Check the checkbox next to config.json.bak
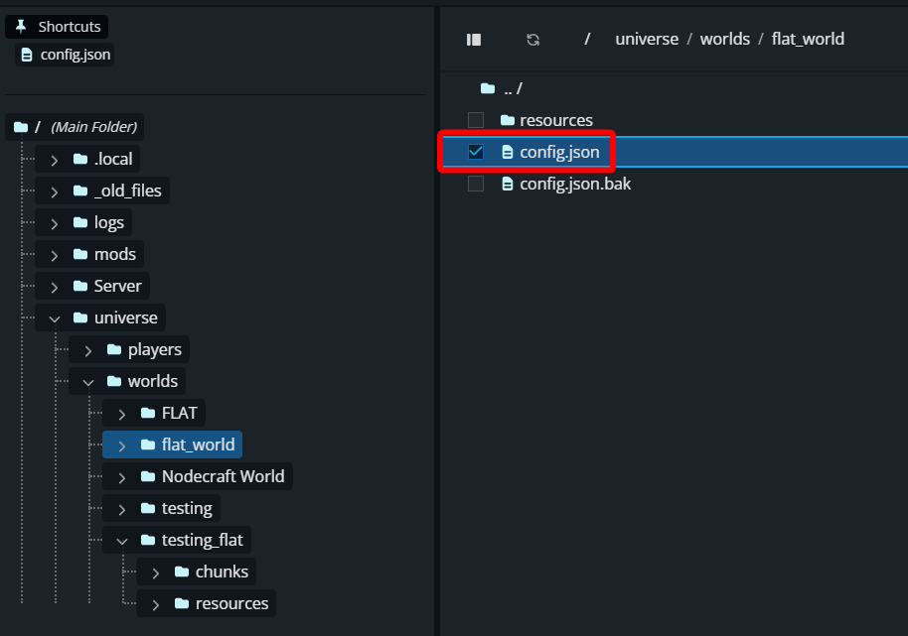 [x=475, y=183]
